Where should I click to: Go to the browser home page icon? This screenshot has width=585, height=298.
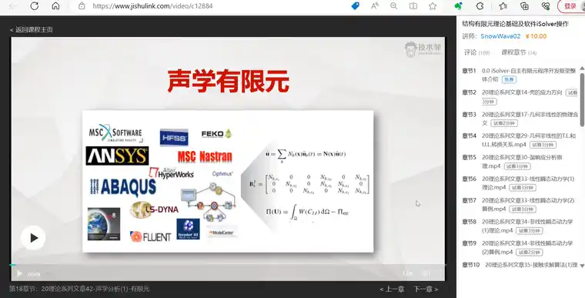click(x=55, y=6)
